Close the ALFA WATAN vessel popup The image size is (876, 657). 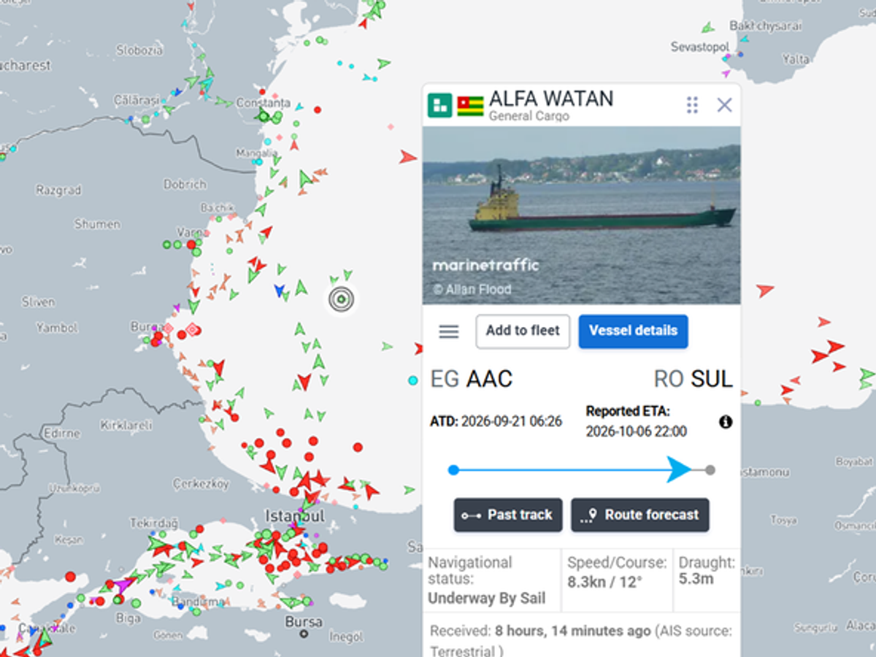[724, 105]
